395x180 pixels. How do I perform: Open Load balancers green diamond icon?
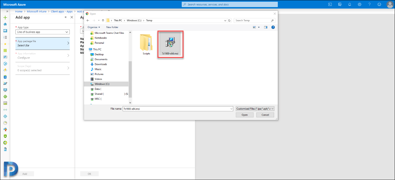(x=5, y=96)
